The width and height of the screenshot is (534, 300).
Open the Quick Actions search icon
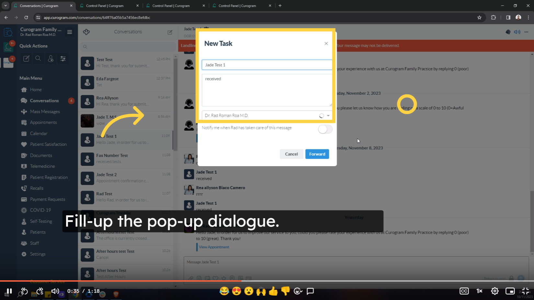click(x=38, y=59)
